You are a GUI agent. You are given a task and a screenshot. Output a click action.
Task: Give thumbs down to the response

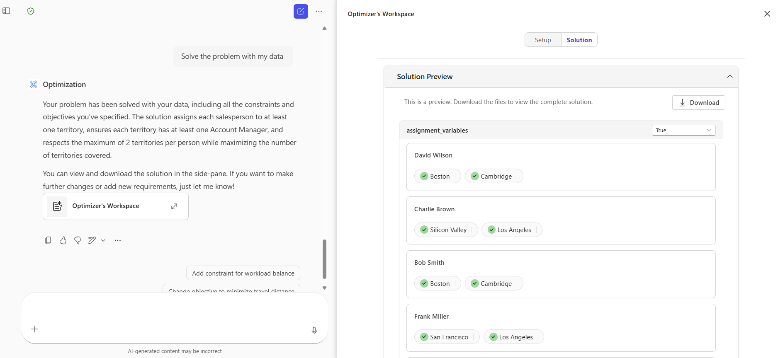[78, 240]
